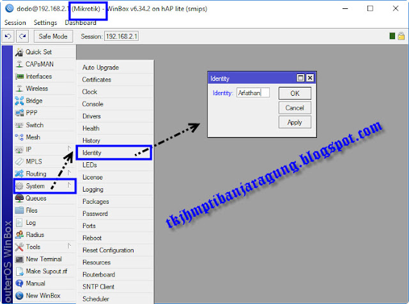409x304 pixels.
Task: Click the CAPsMAN antenna icon
Action: (19, 64)
